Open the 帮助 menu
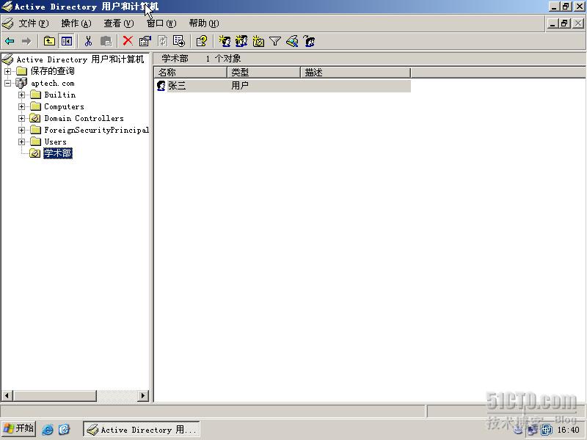 pos(204,23)
